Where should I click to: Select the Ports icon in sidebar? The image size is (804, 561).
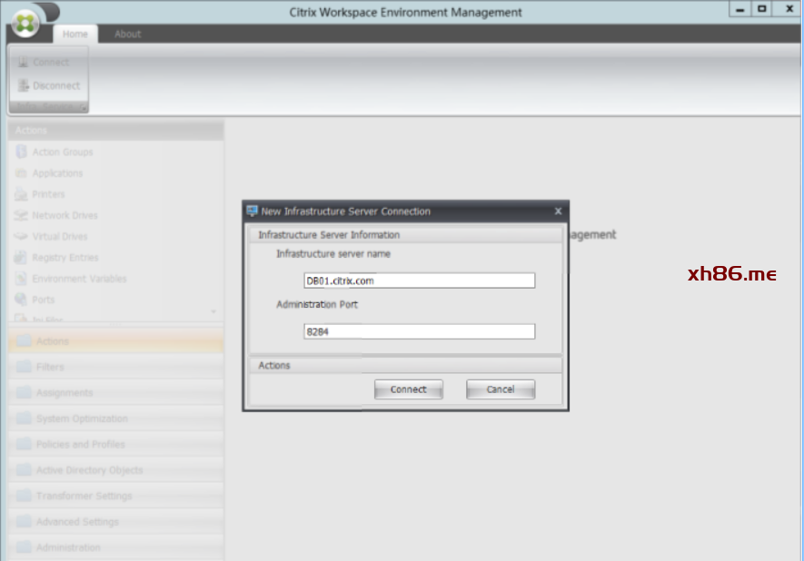pos(22,300)
